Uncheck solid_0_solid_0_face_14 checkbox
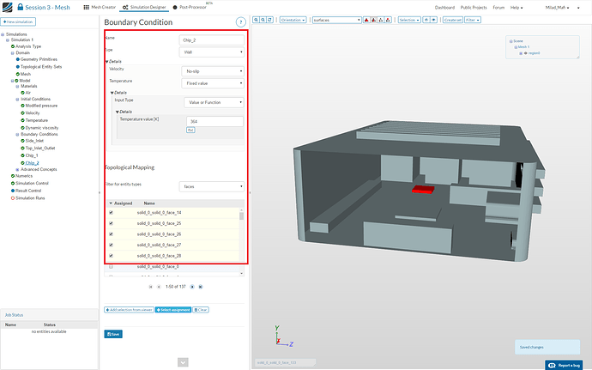The width and height of the screenshot is (592, 370). point(111,212)
